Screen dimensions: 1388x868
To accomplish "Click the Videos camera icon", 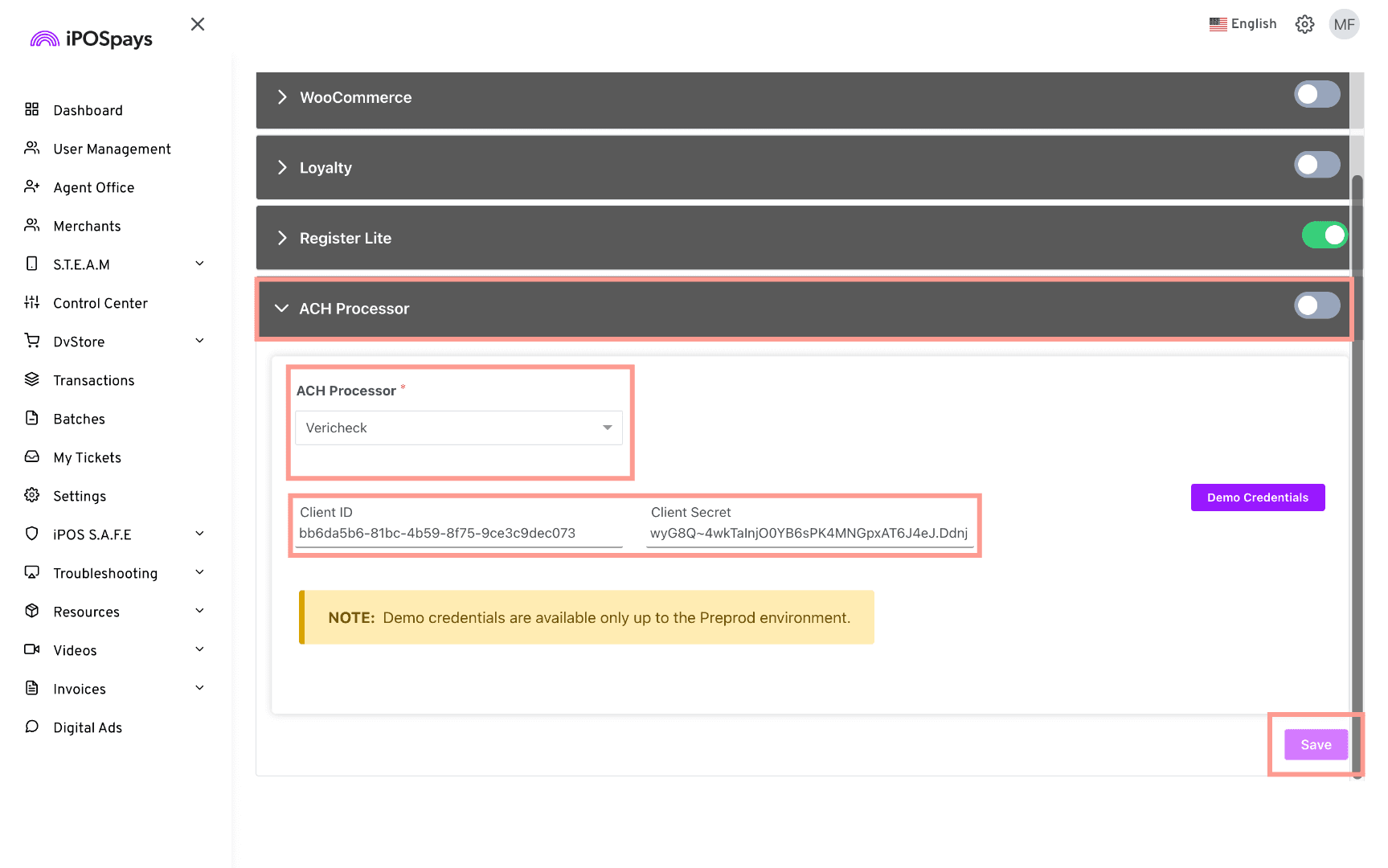I will point(32,649).
